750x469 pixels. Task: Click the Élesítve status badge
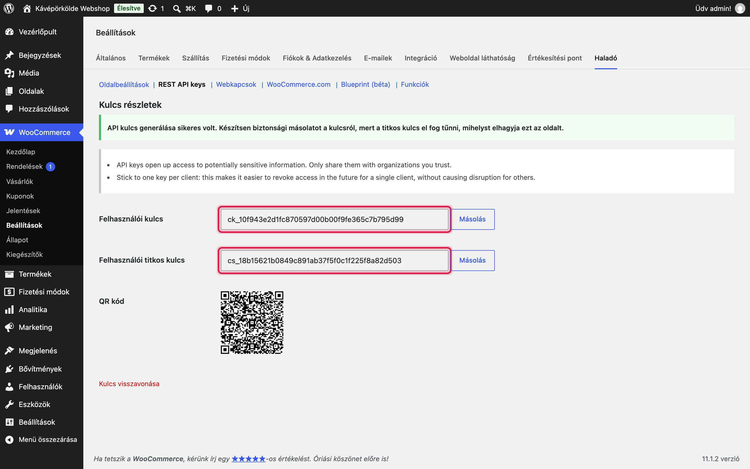coord(129,8)
